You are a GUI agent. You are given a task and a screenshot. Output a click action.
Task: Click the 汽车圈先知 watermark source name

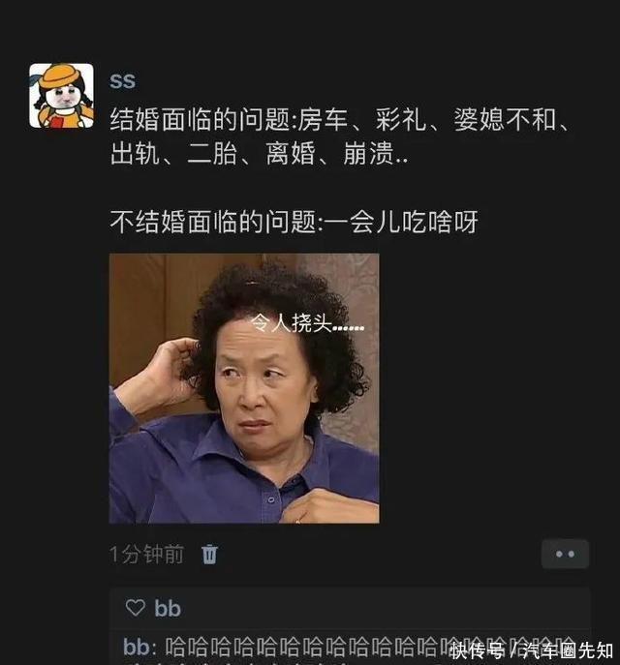coord(568,650)
